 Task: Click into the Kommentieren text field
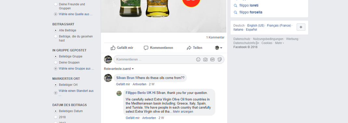(x=155, y=60)
